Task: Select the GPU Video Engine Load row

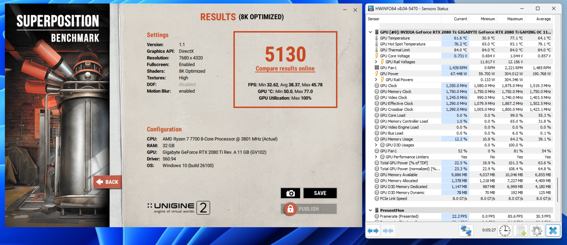Action: coord(462,127)
